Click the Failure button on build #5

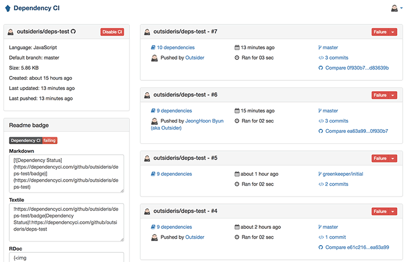tap(380, 158)
